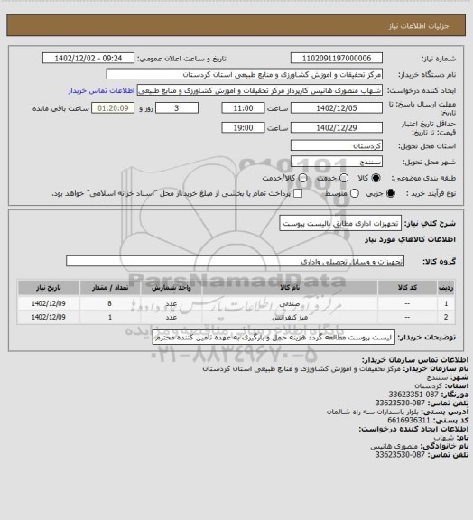Open the buyer contact info link اطلاعات تماس خریدار
This screenshot has height=520, width=473.
[101, 90]
